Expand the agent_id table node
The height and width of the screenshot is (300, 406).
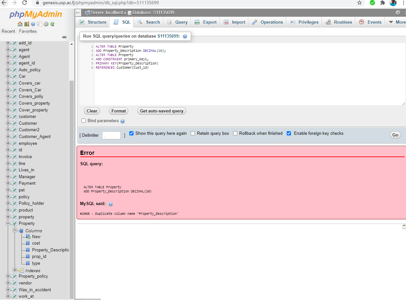pos(8,63)
